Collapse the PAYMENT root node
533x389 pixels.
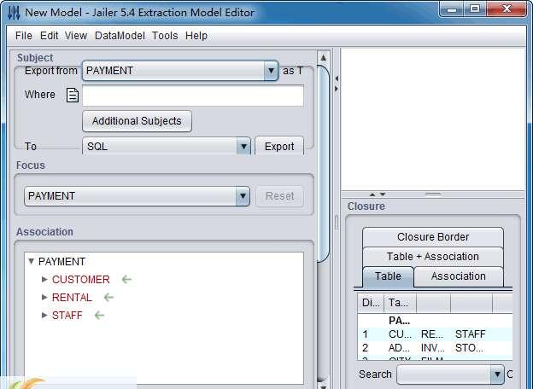pyautogui.click(x=32, y=262)
